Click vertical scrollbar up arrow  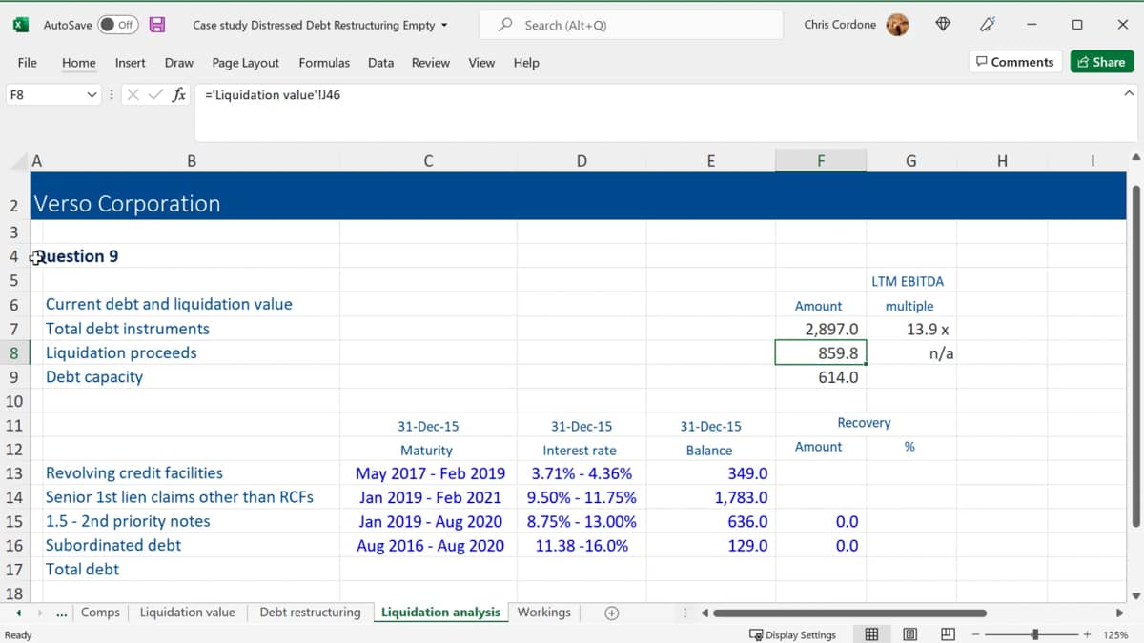pyautogui.click(x=1134, y=157)
